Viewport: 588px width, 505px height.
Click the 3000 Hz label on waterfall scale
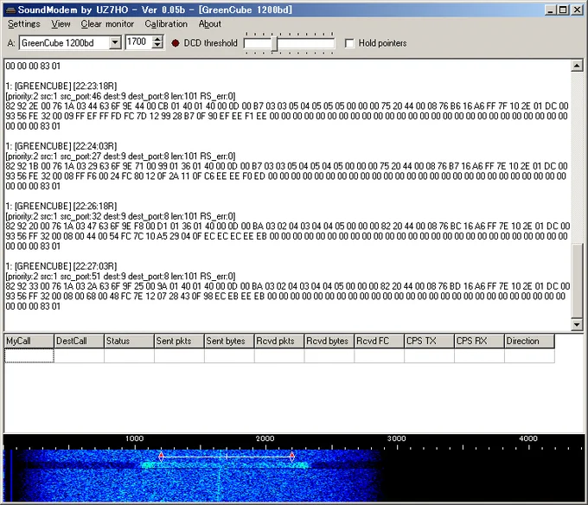396,438
